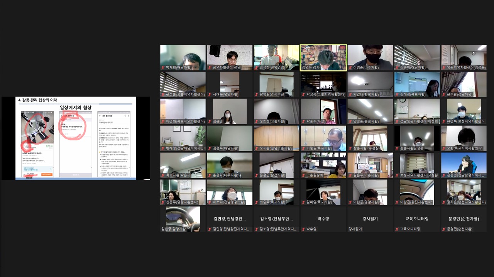Viewport: 494px width, 277px height.
Task: Select 고흥김승희 participant video tile
Action: coord(323,165)
